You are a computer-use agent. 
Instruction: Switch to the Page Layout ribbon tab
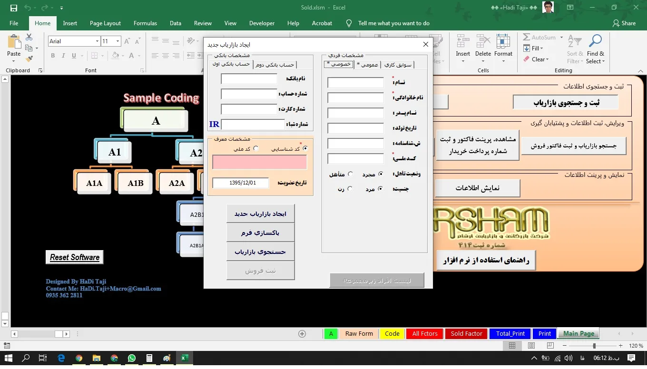tap(105, 23)
